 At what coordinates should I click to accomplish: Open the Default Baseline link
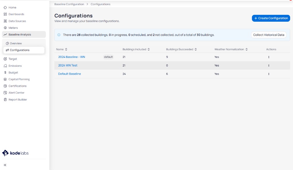pyautogui.click(x=70, y=74)
